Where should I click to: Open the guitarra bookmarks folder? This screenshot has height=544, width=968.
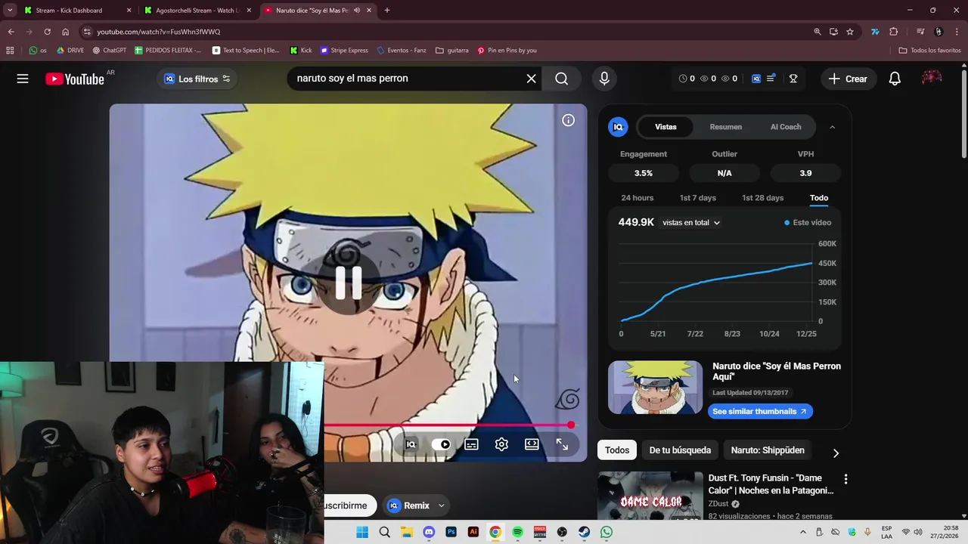pyautogui.click(x=451, y=51)
